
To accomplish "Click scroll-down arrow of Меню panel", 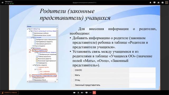I will 57,80.
